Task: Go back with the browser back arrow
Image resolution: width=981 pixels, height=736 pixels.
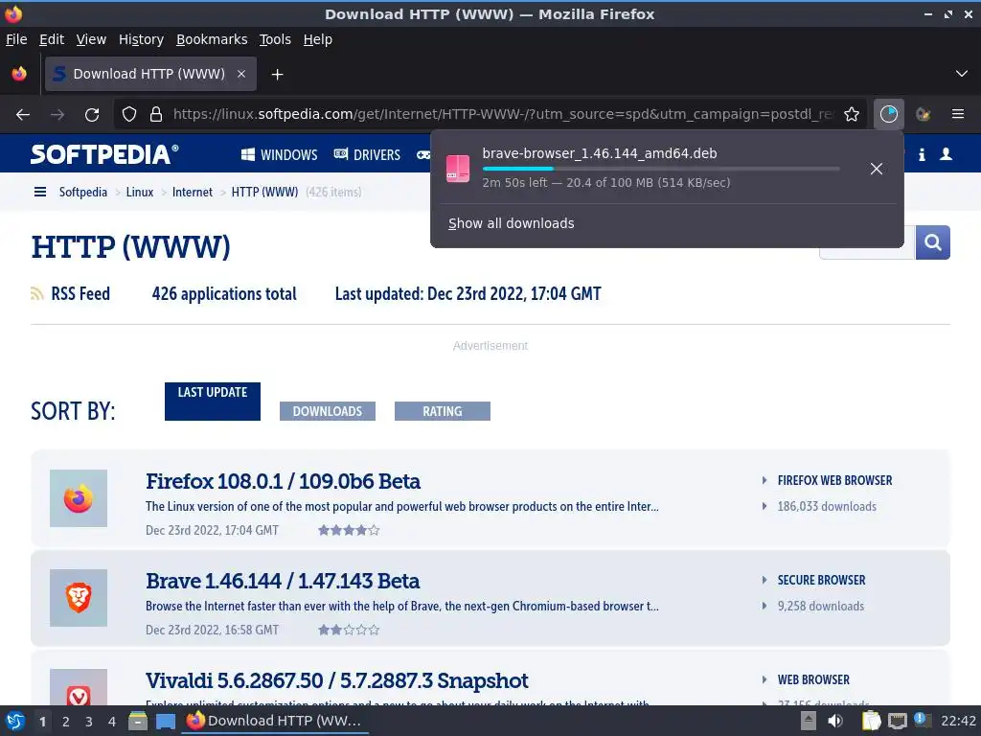Action: [23, 115]
